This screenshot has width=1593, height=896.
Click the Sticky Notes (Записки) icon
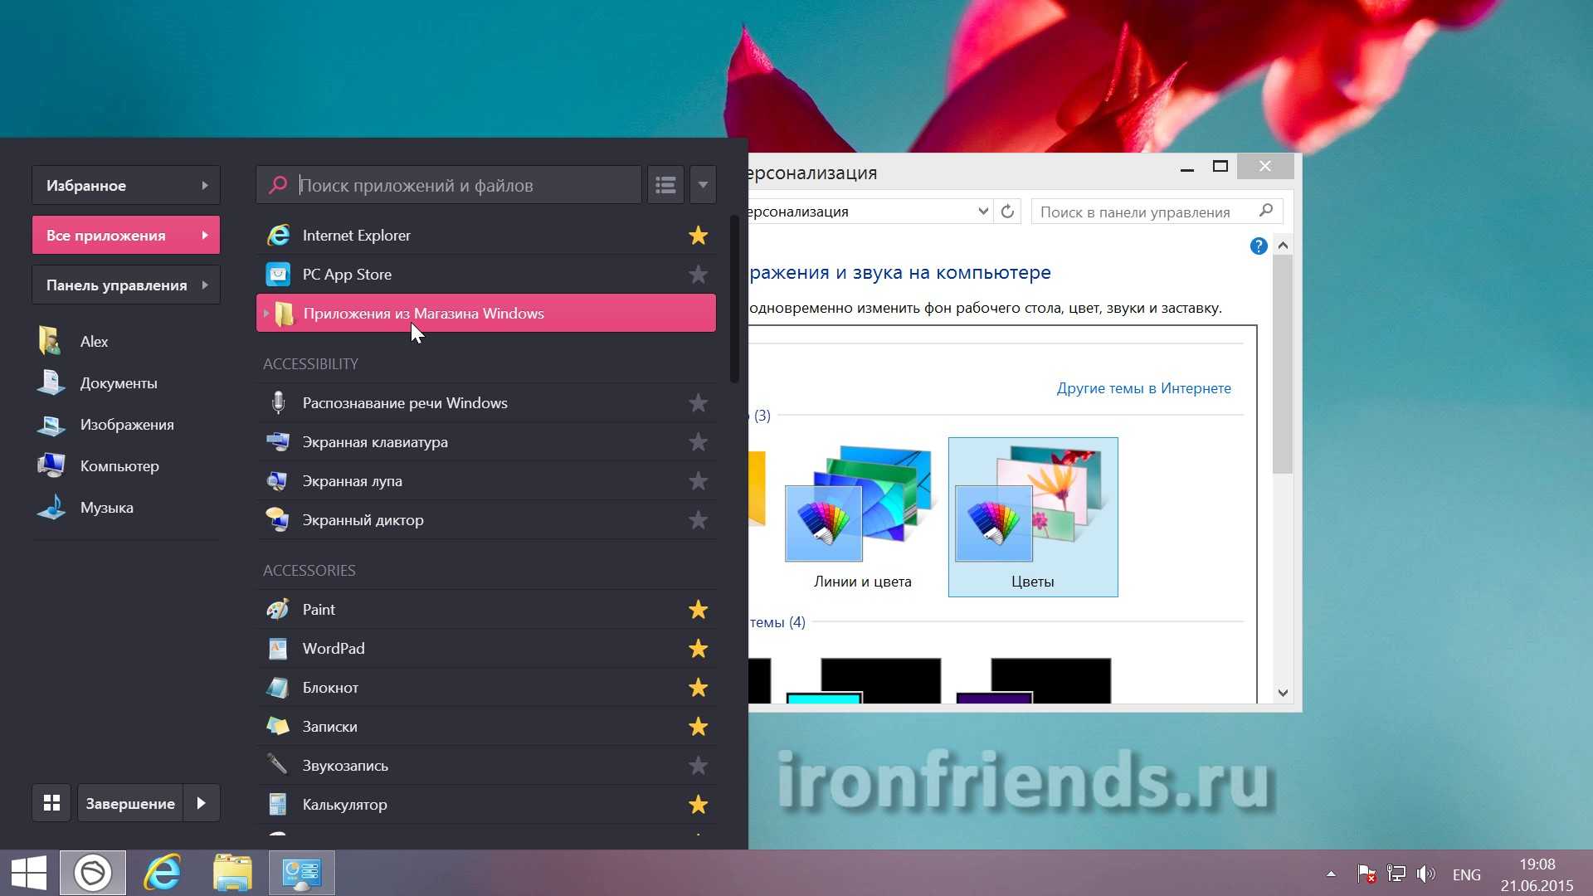[278, 727]
